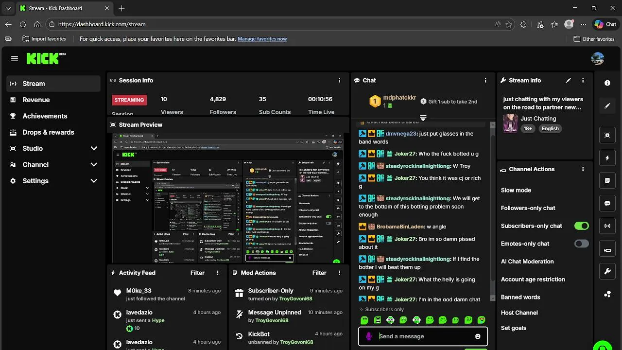Disable Subscribers-only chat toggle

[x=581, y=226]
